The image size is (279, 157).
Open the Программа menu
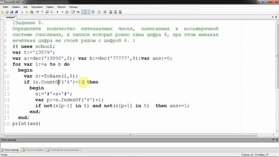tap(37, 7)
